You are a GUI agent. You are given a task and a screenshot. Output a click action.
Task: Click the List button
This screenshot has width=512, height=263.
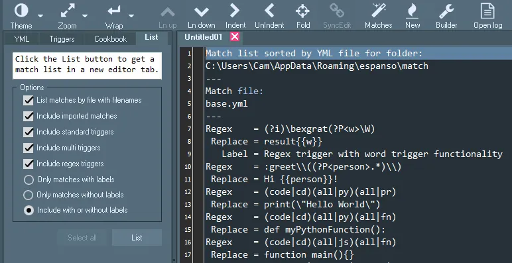tap(137, 238)
